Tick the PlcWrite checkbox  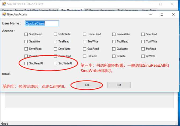pos(26,56)
